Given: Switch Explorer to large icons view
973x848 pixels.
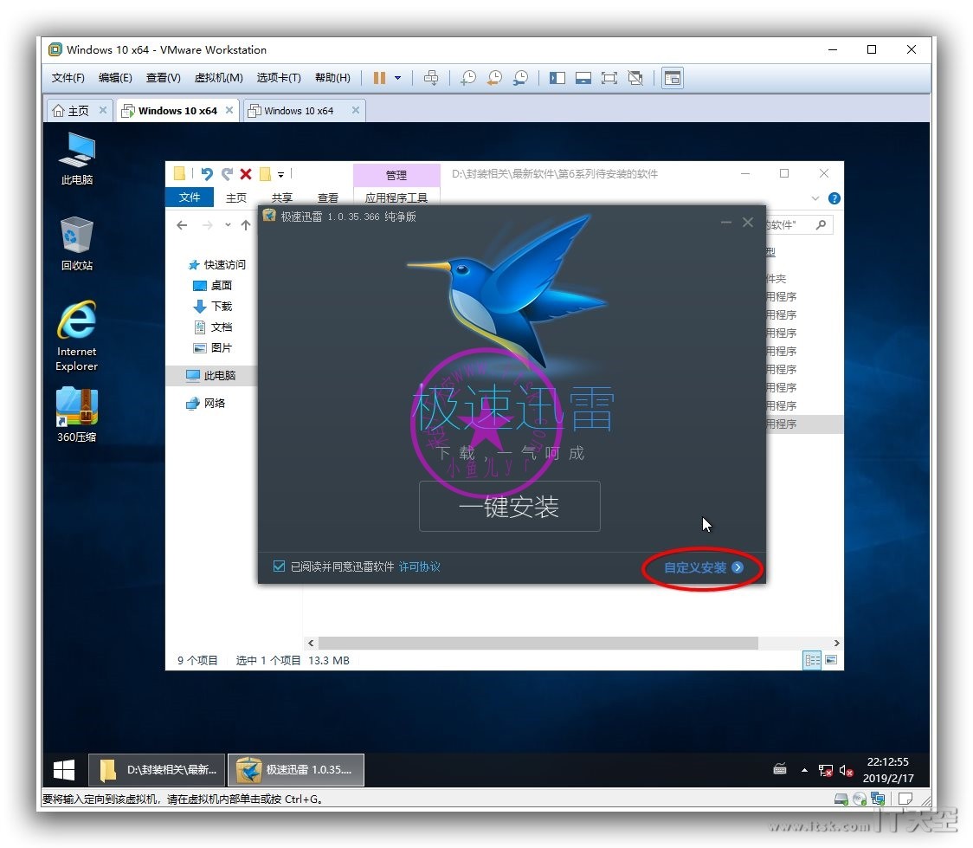Looking at the screenshot, I should coord(831,660).
